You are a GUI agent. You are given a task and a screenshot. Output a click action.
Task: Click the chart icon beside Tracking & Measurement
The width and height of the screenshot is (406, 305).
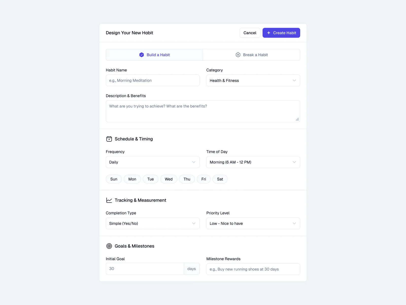[x=109, y=200]
